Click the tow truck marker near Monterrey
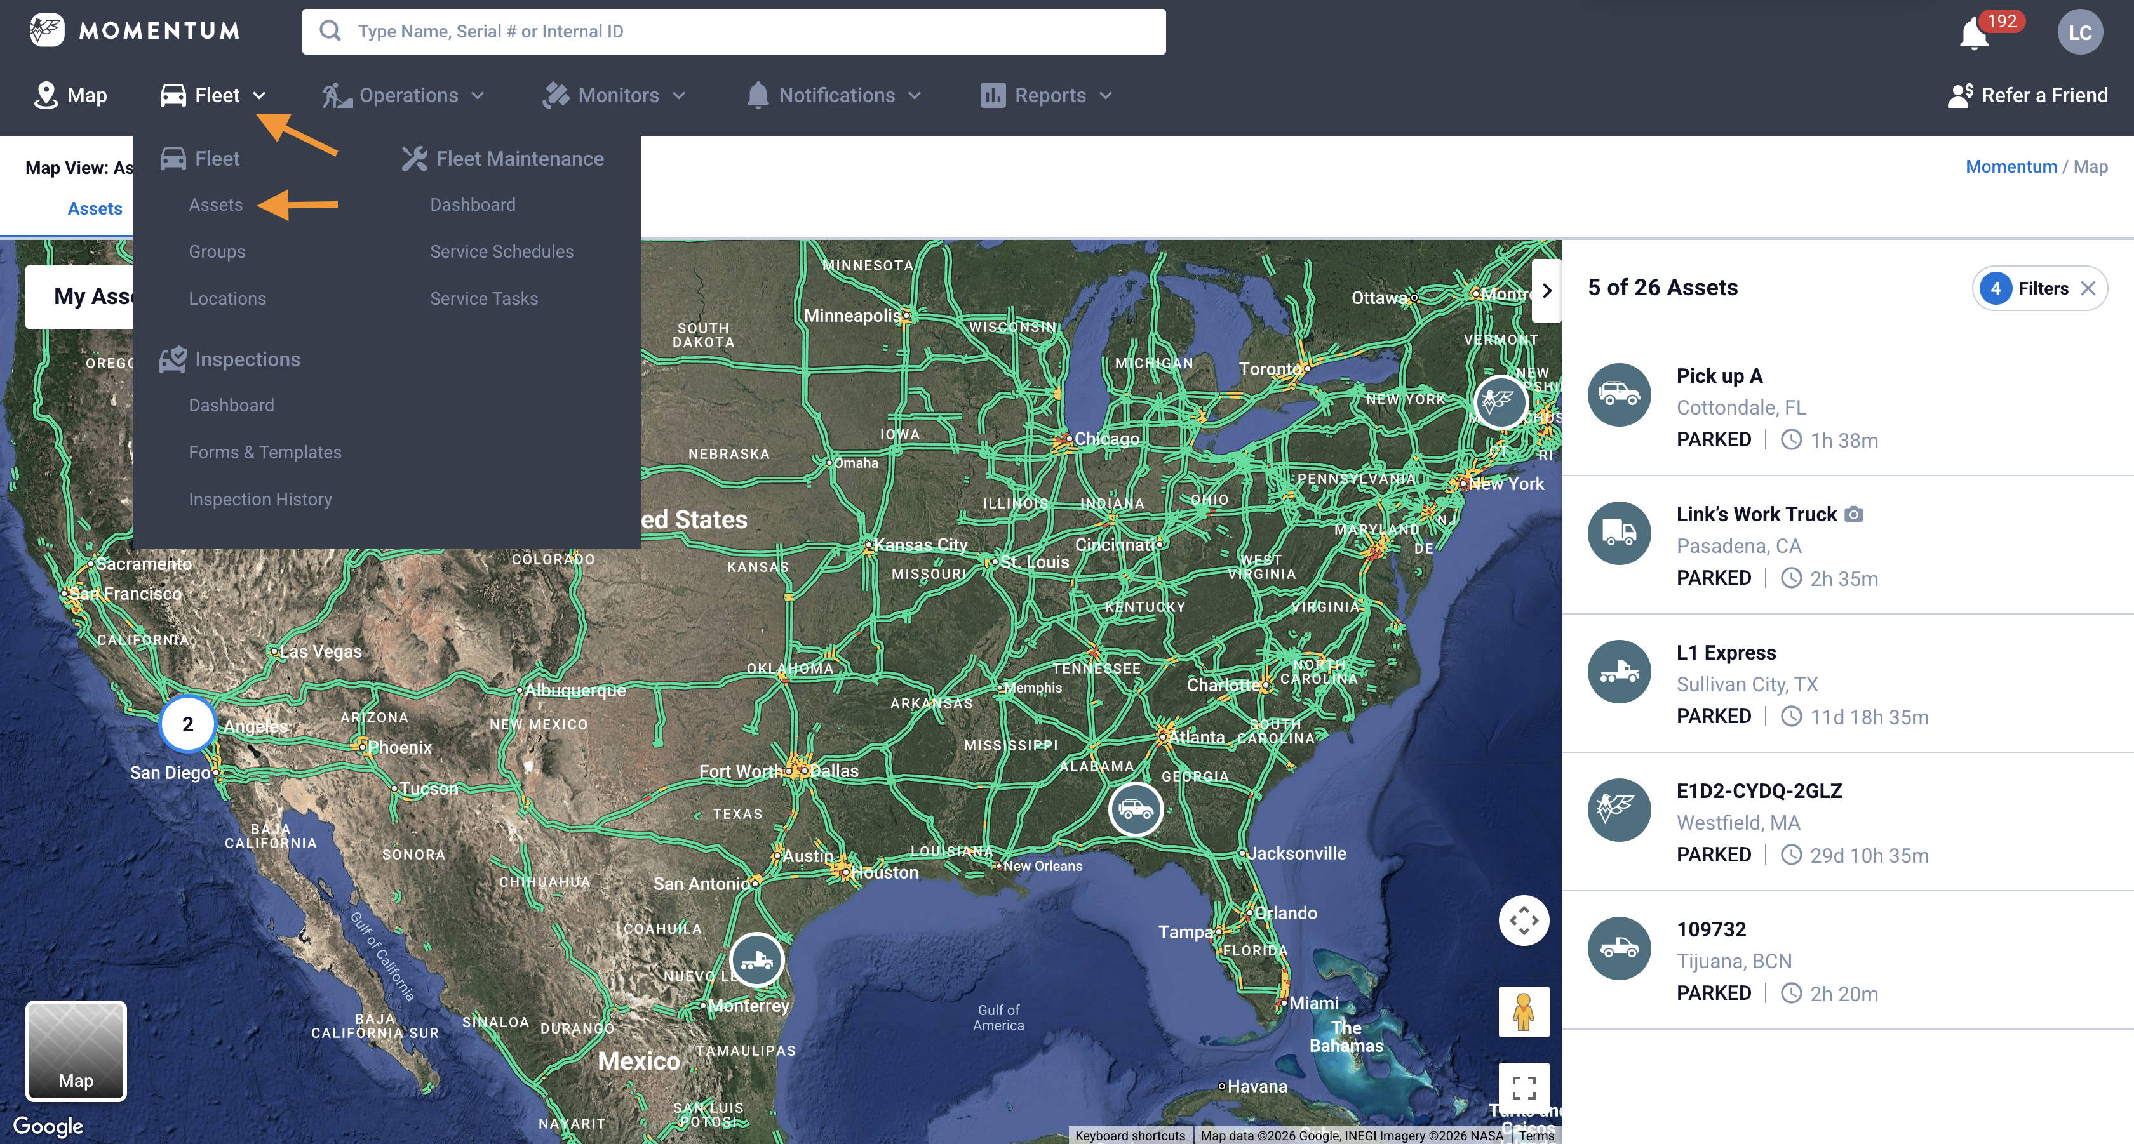This screenshot has width=2134, height=1144. coord(756,959)
